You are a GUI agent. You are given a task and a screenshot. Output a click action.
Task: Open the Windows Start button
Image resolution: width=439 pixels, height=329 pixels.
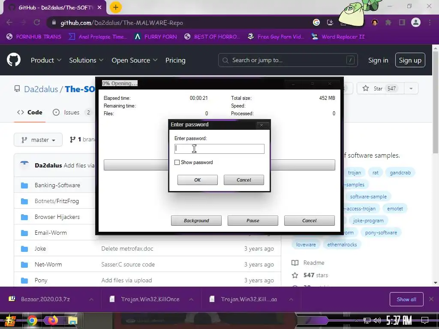pos(10,320)
